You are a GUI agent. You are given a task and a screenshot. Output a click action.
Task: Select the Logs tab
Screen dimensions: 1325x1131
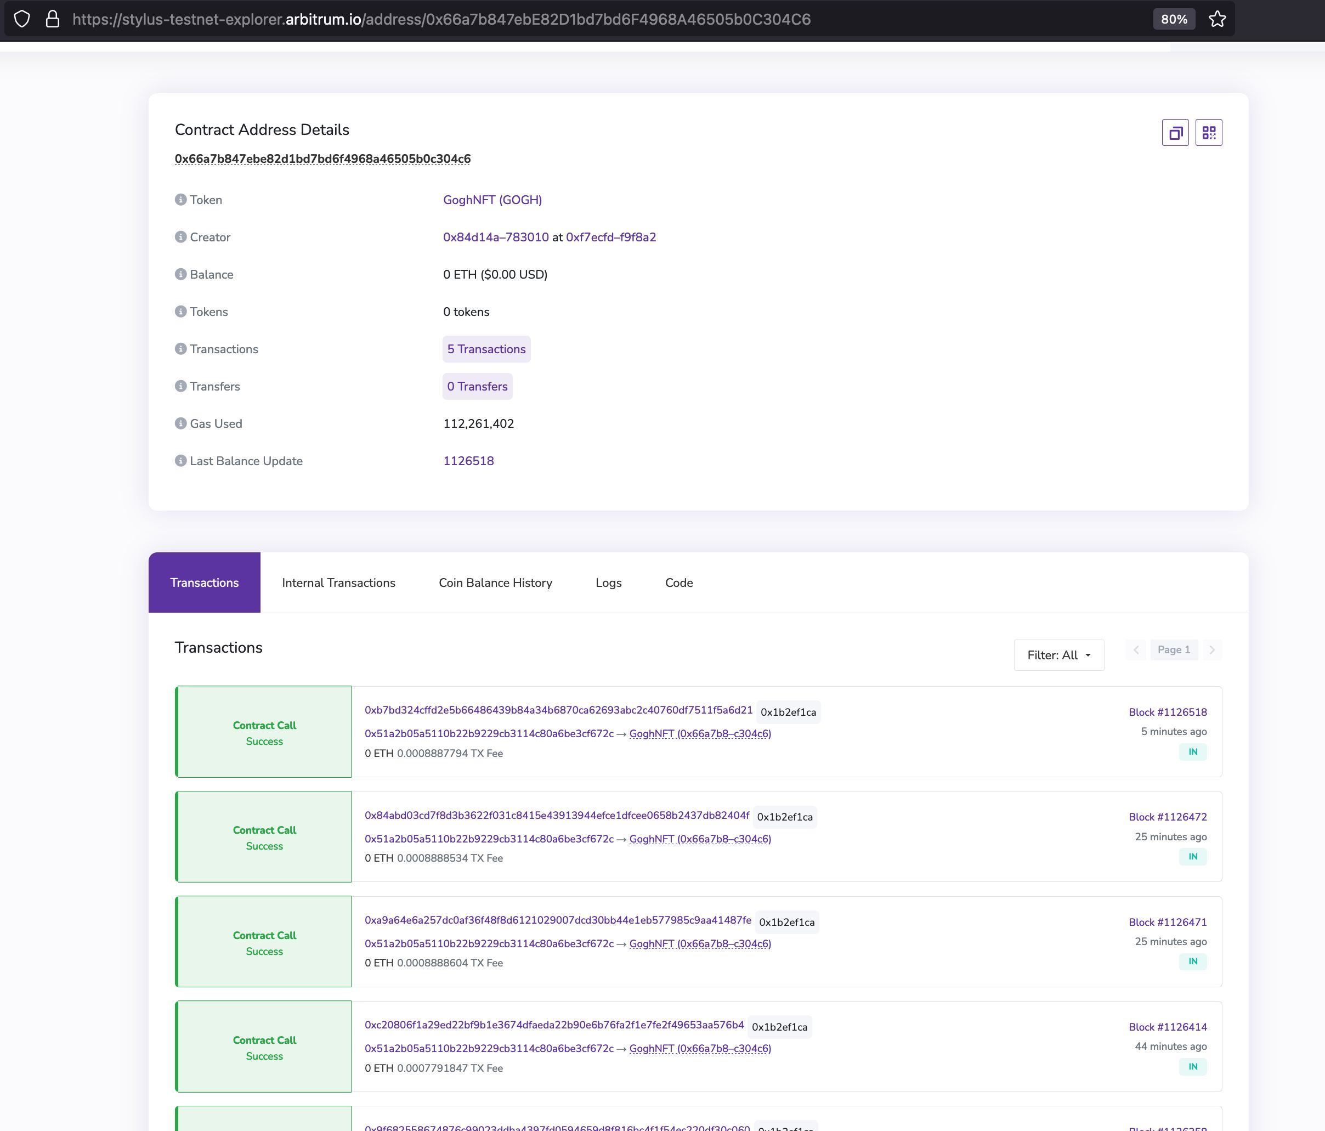pyautogui.click(x=608, y=583)
